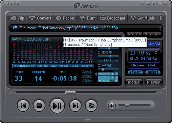Image resolution: width=172 pixels, height=123 pixels.
Task: Open the Broadcast tool
Action: click(113, 18)
